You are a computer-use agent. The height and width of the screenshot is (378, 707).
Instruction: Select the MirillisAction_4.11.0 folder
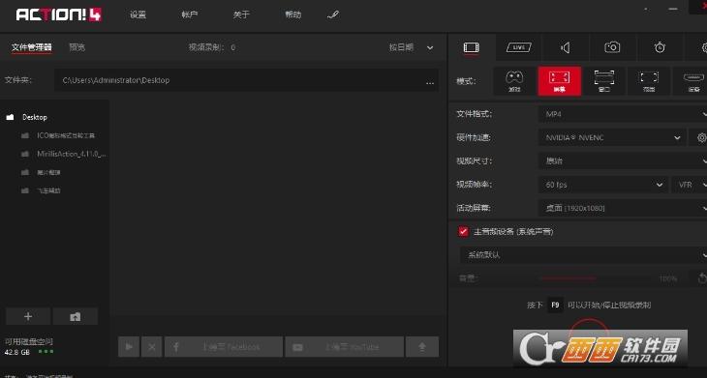[x=72, y=154]
